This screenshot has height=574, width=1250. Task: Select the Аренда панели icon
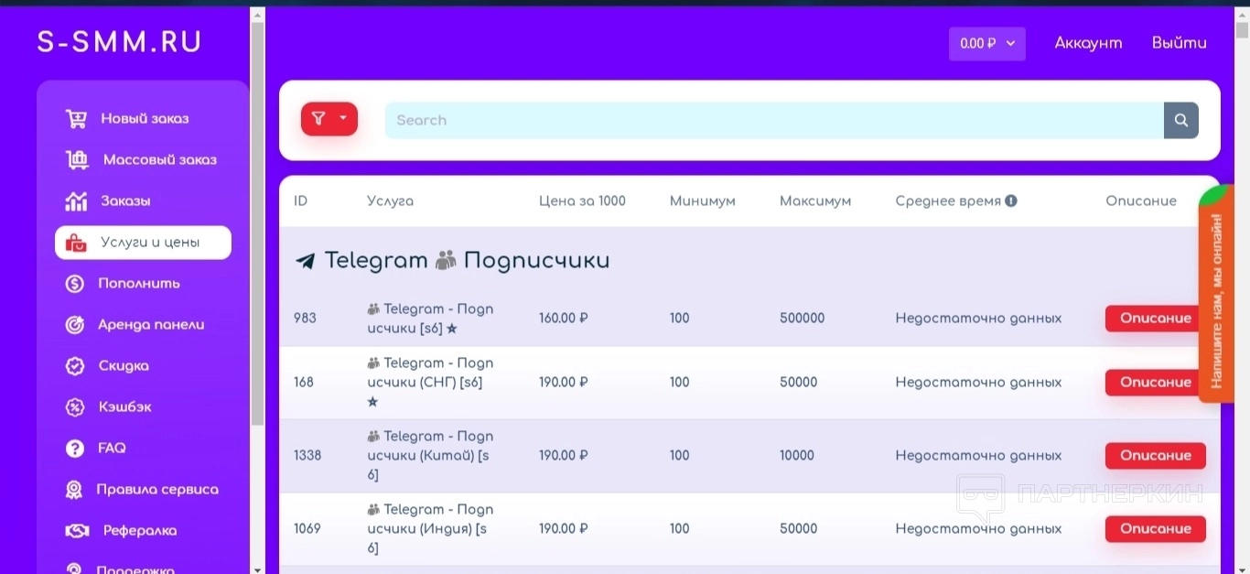[75, 325]
